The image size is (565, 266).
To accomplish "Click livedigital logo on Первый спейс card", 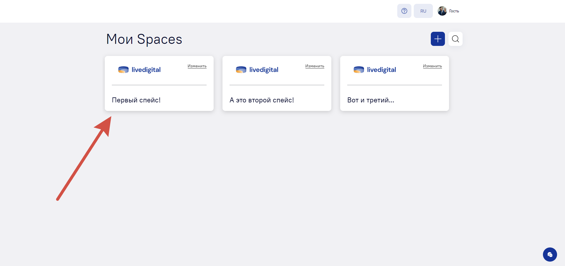I will pos(139,70).
